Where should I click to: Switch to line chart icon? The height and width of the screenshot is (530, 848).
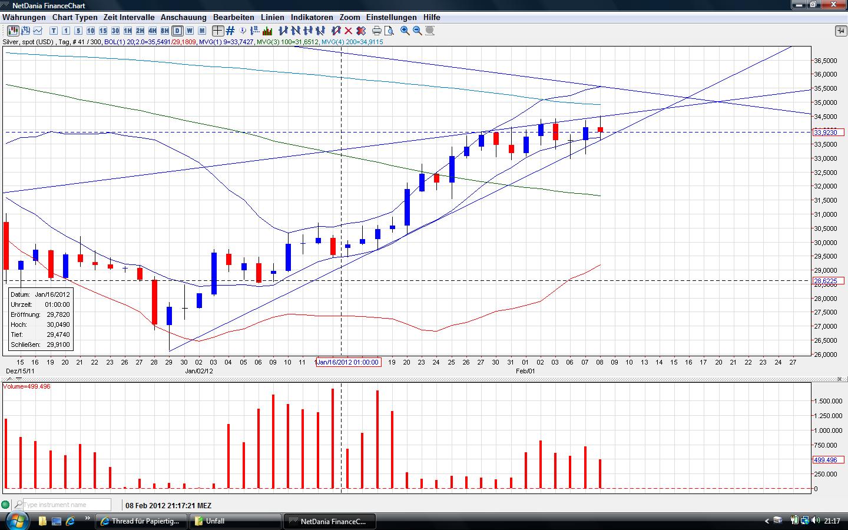(x=38, y=31)
